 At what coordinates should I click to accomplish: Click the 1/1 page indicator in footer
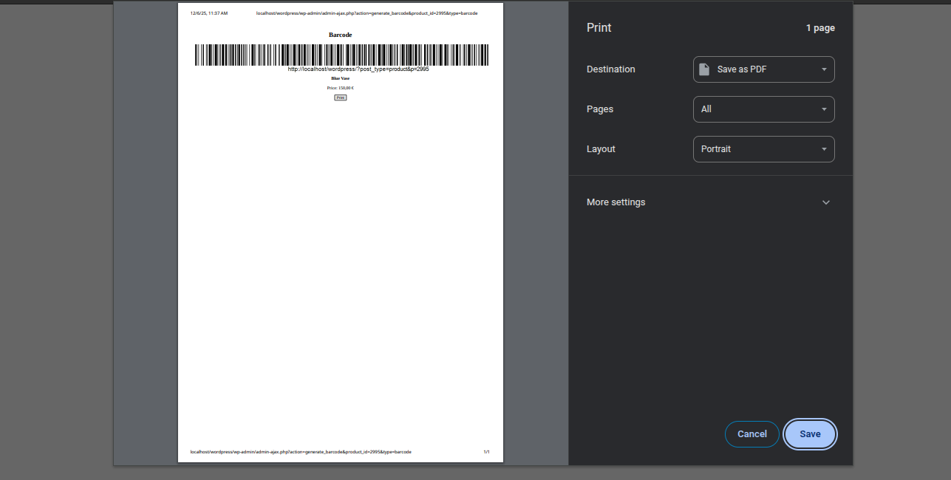(x=486, y=451)
